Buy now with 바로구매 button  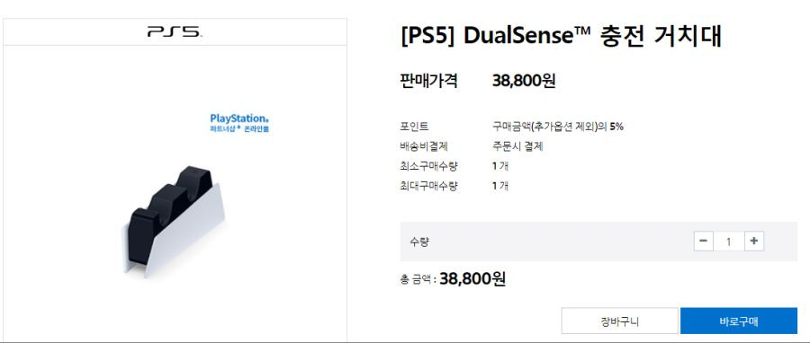pos(739,321)
